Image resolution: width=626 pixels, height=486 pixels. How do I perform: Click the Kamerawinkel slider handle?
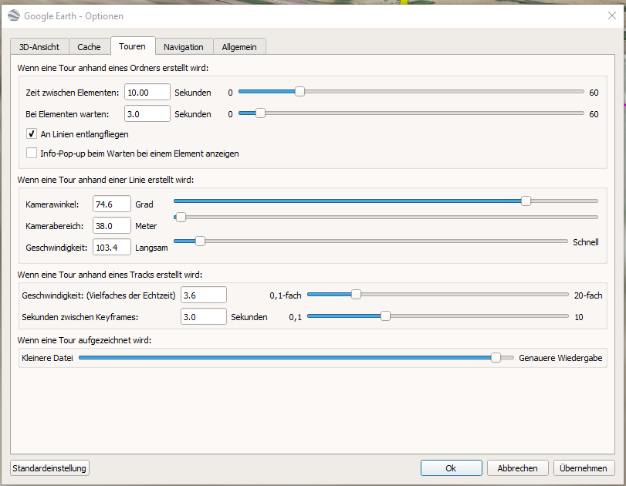coord(526,201)
